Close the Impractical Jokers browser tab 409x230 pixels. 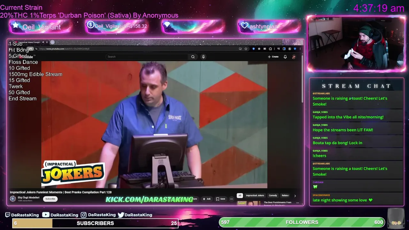click(47, 42)
